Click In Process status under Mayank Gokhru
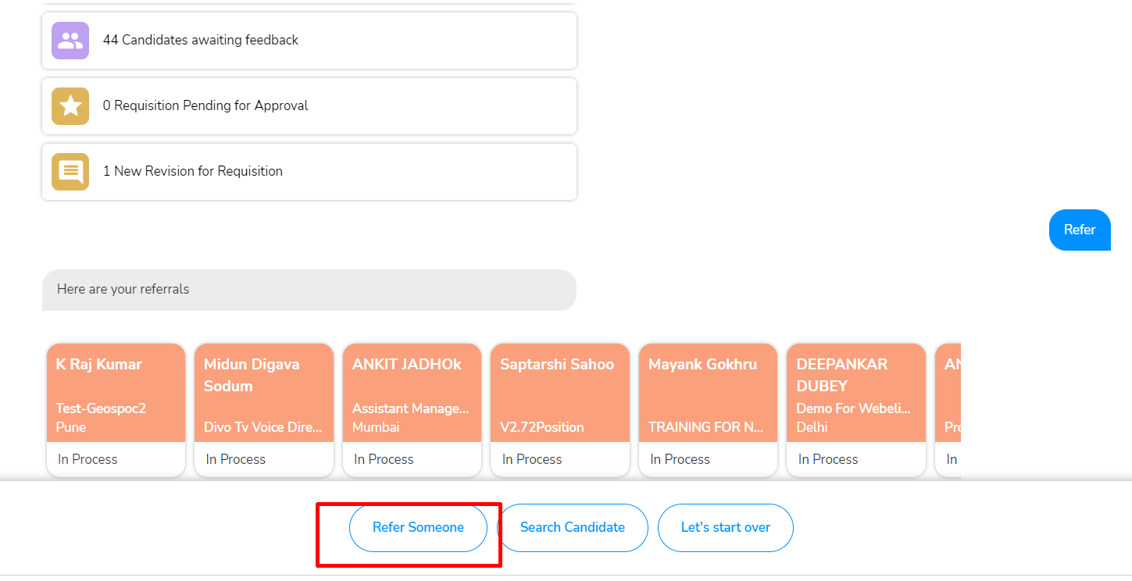The width and height of the screenshot is (1132, 581). click(x=680, y=459)
